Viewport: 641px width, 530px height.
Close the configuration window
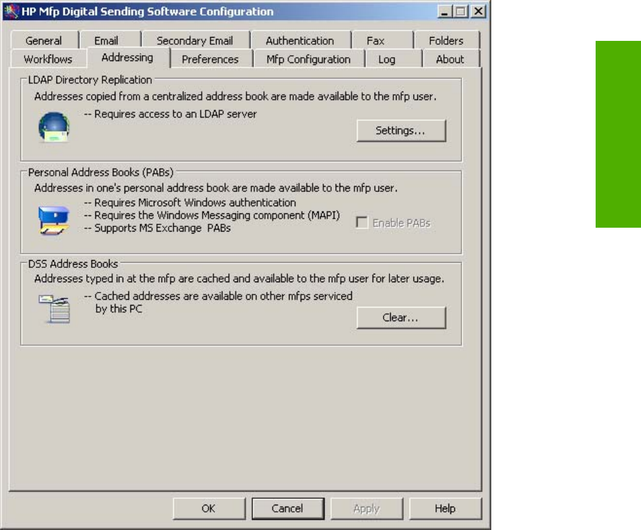(478, 12)
